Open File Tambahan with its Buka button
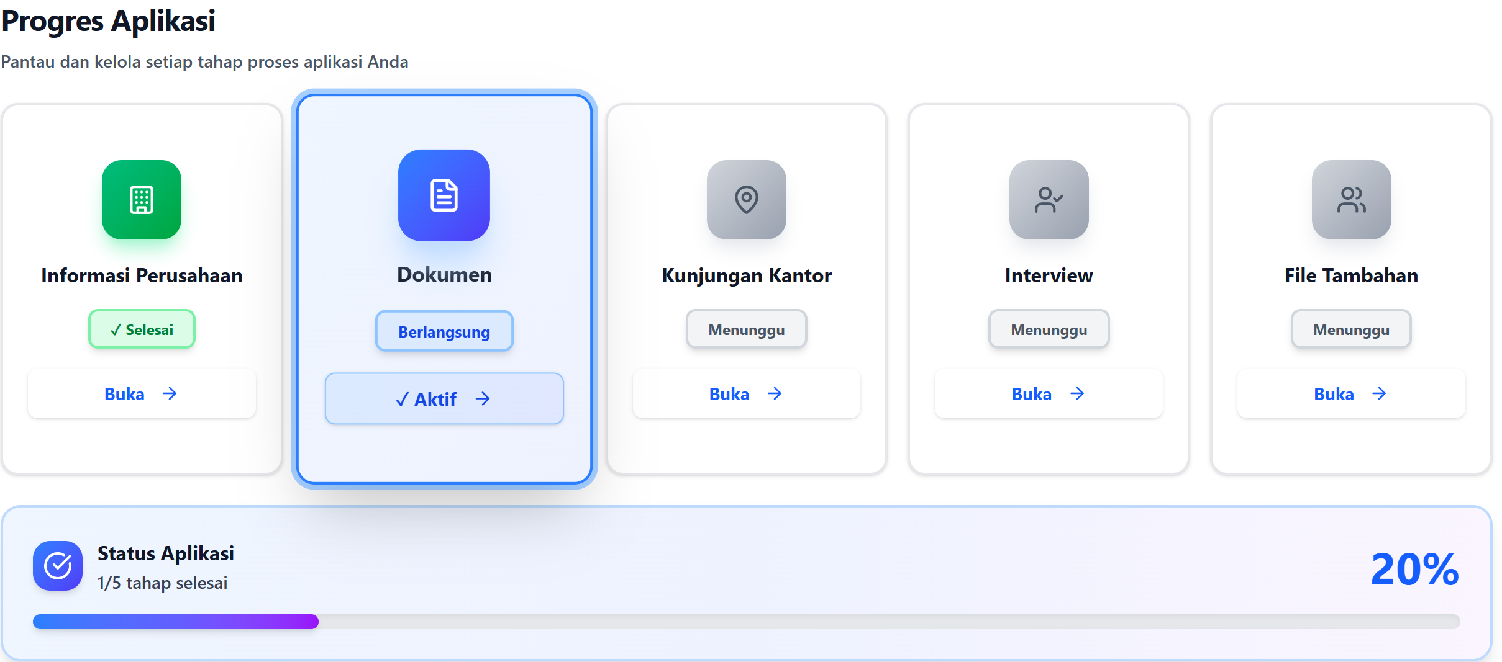The height and width of the screenshot is (662, 1502). point(1351,394)
